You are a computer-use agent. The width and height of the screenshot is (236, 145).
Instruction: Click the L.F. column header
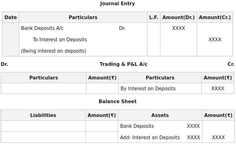154,17
